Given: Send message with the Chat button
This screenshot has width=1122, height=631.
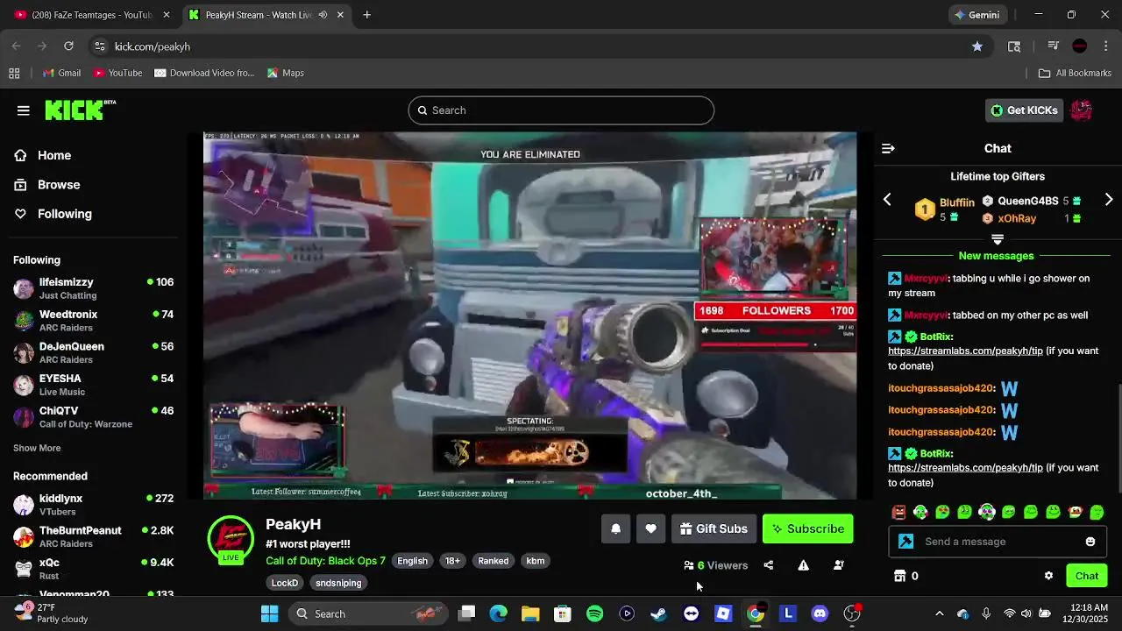Looking at the screenshot, I should click(x=1087, y=576).
